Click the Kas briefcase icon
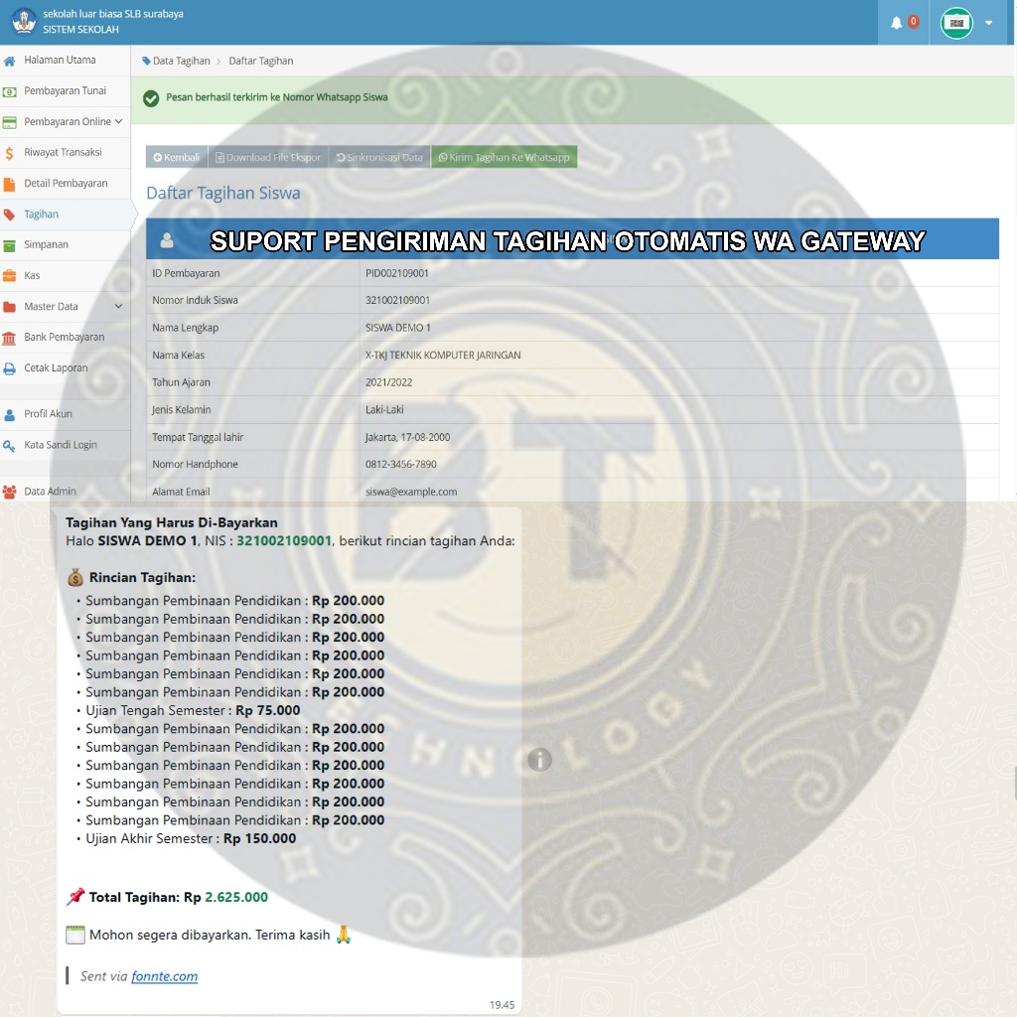1017x1017 pixels. coord(9,276)
